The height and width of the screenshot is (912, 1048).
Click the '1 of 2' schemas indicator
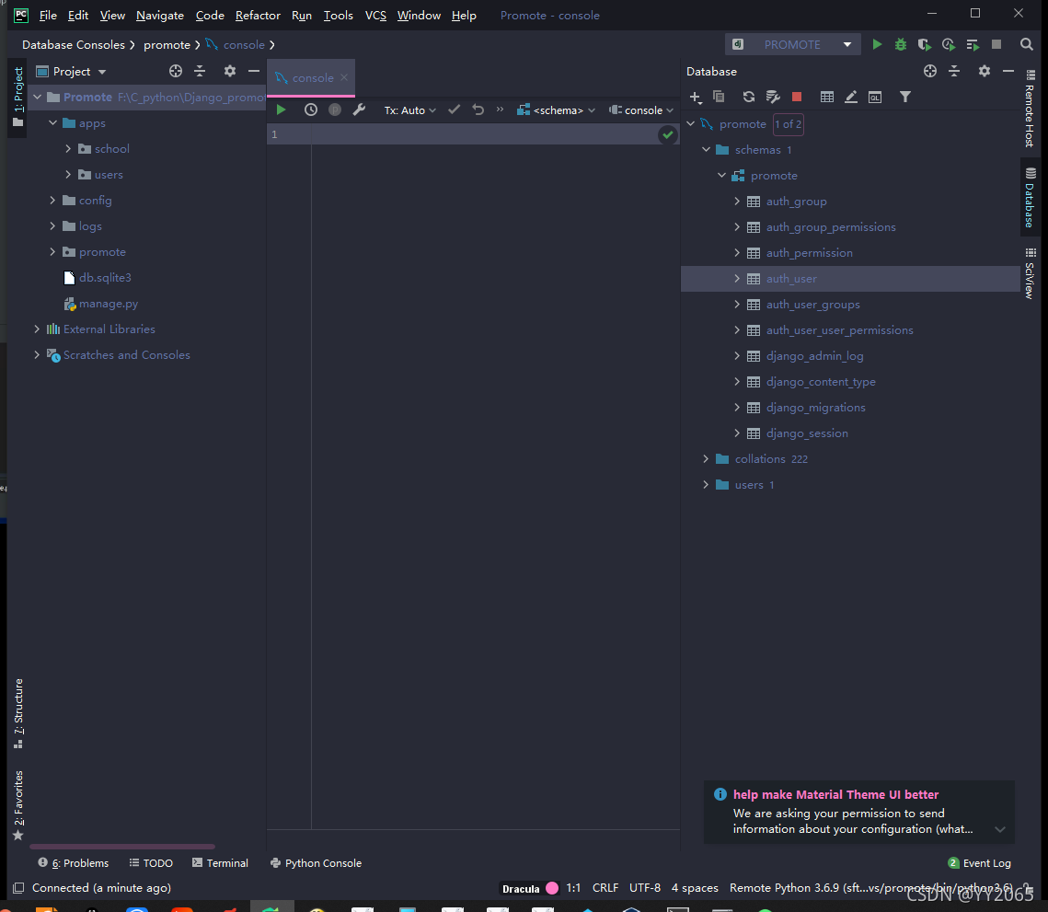pos(788,124)
